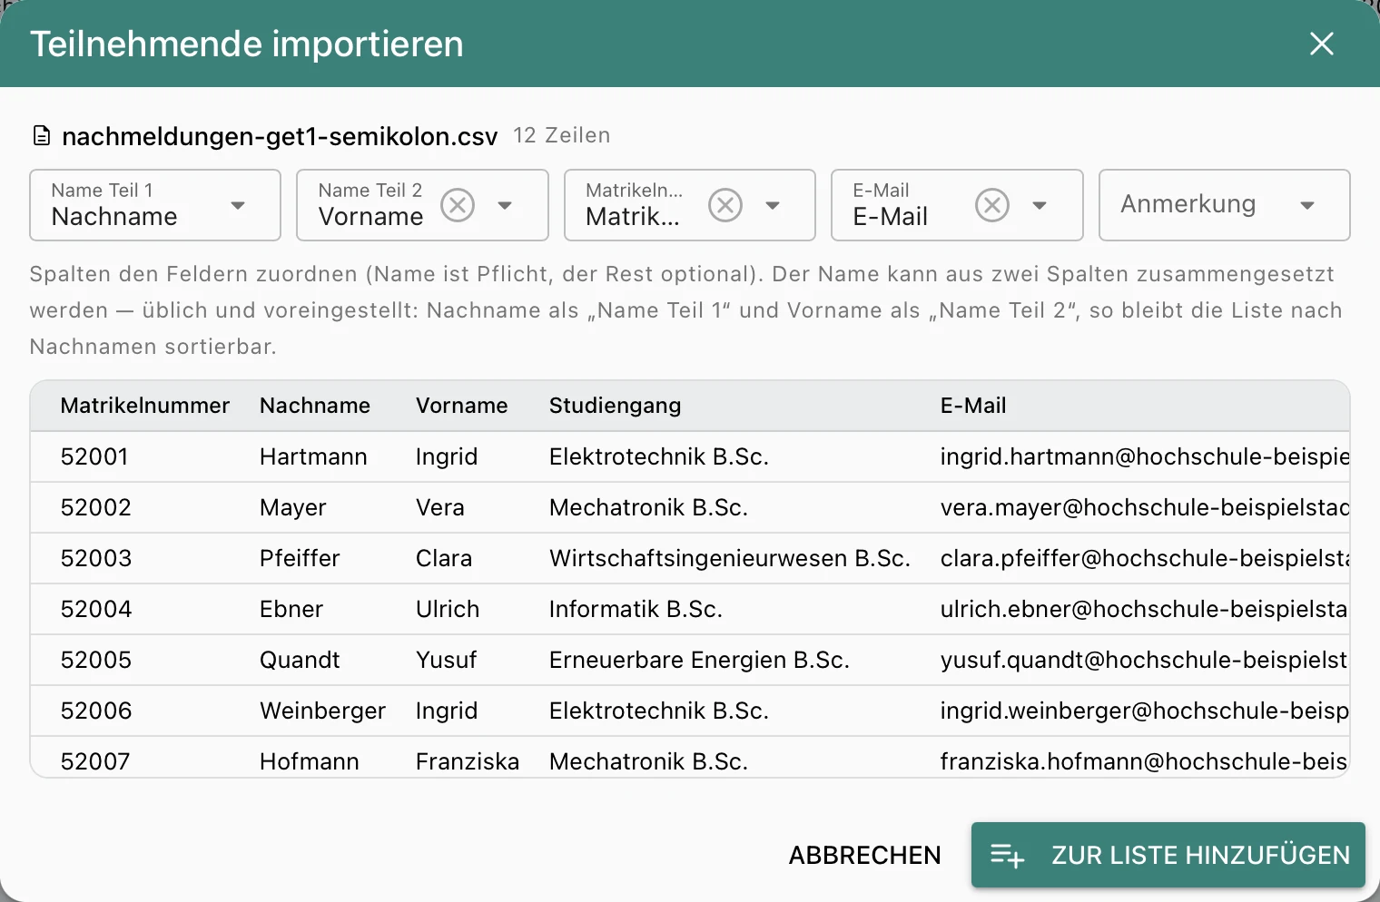This screenshot has height=902, width=1380.
Task: Click matriculation number 52002
Action: pyautogui.click(x=96, y=507)
